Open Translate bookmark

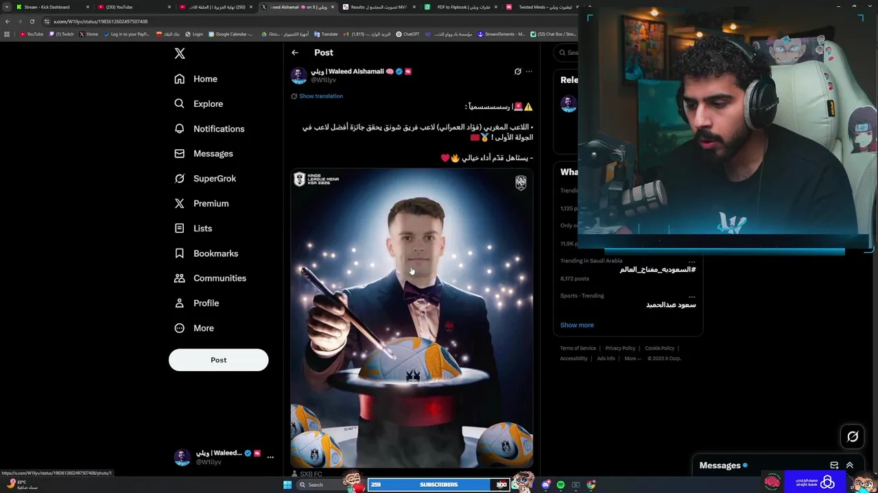pyautogui.click(x=326, y=34)
